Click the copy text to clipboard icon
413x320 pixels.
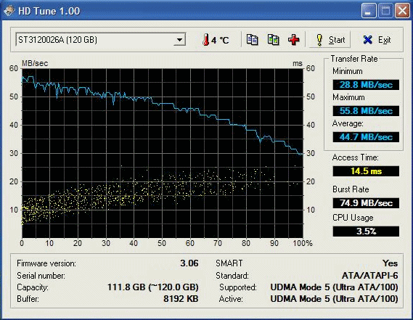pos(252,40)
